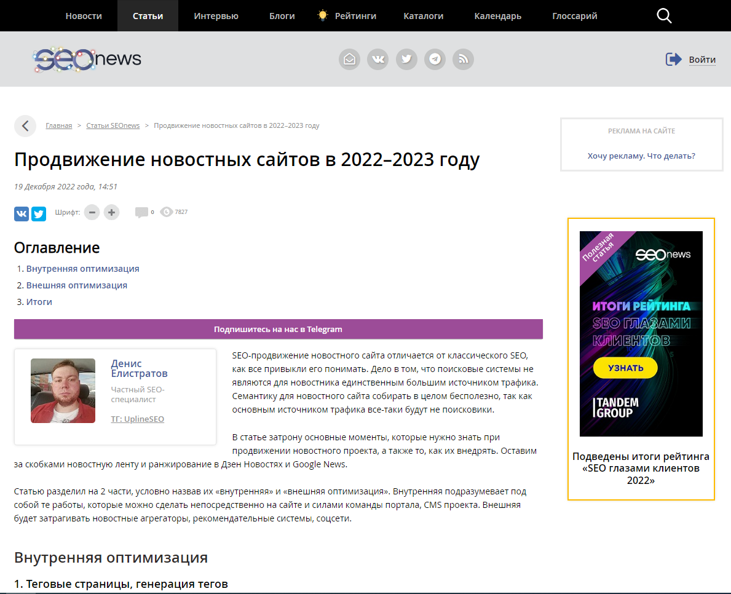The image size is (731, 594).
Task: Go back with the round arrow button
Action: pos(25,126)
